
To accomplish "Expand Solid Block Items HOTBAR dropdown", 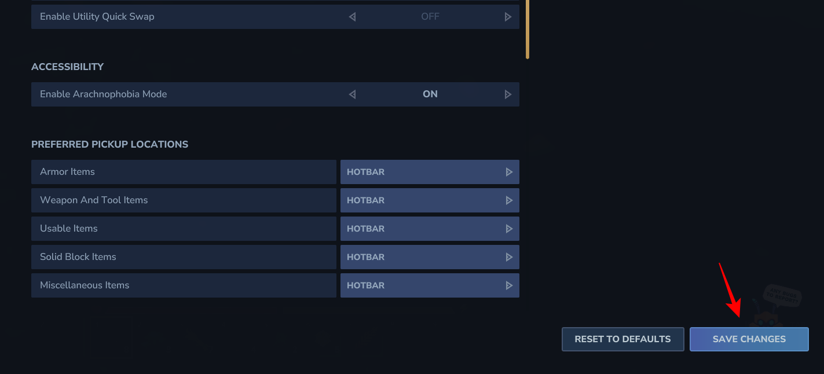I will (430, 257).
